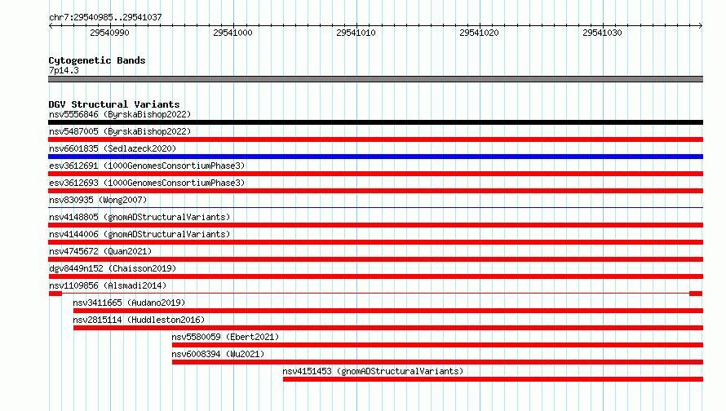
Task: Select the red esv3612693 variant bar
Action: [375, 191]
